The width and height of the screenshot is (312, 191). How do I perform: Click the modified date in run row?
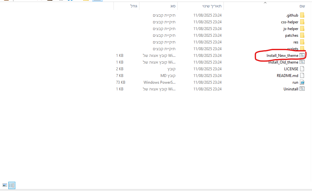[x=207, y=82]
